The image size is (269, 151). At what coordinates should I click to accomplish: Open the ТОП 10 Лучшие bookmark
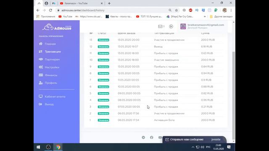(149, 17)
